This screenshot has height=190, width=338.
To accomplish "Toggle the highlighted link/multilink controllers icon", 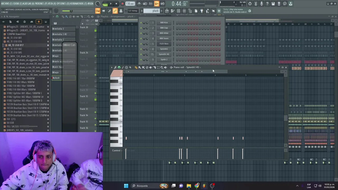I will [115, 11].
